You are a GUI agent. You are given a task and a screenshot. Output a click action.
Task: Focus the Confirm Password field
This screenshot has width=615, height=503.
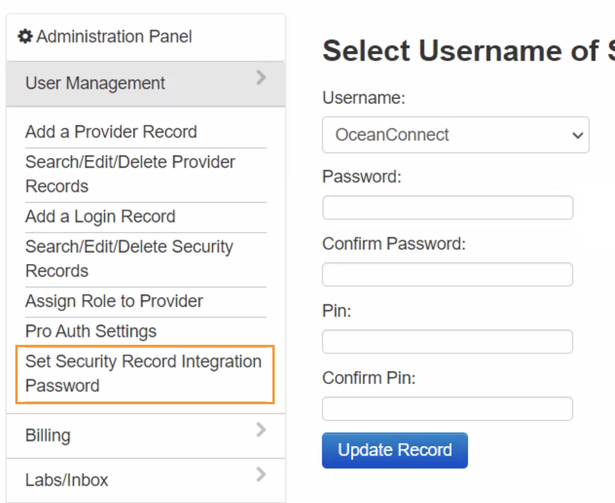(x=447, y=275)
